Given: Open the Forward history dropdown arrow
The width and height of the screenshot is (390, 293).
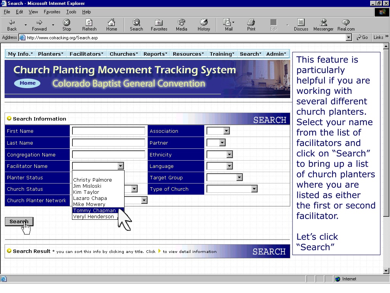Looking at the screenshot, I should point(53,25).
